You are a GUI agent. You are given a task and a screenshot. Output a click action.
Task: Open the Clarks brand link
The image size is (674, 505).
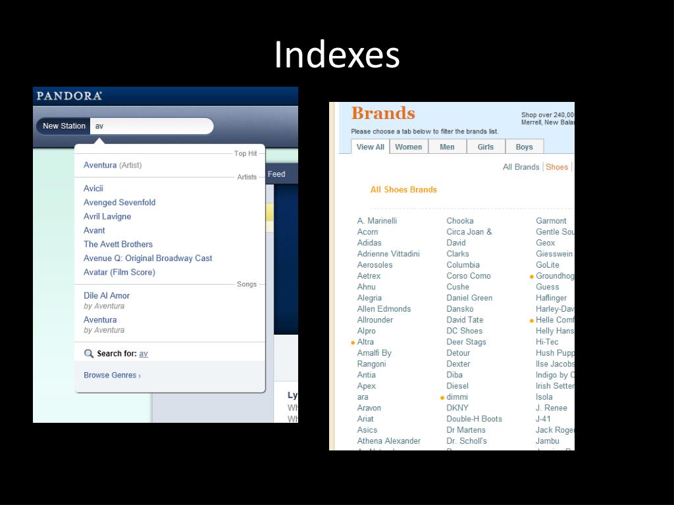click(458, 254)
